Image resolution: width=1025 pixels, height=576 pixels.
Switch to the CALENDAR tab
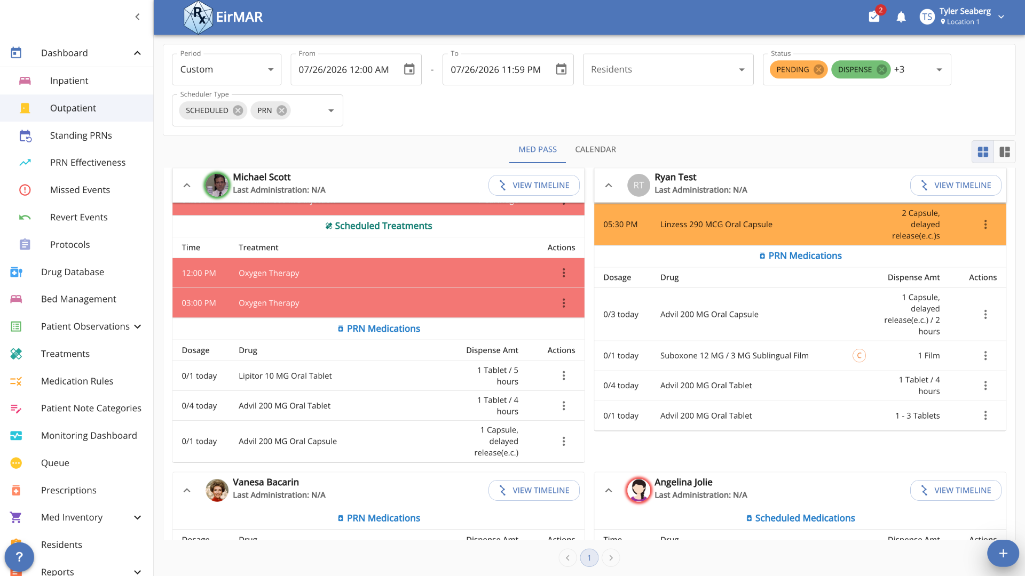pos(595,149)
